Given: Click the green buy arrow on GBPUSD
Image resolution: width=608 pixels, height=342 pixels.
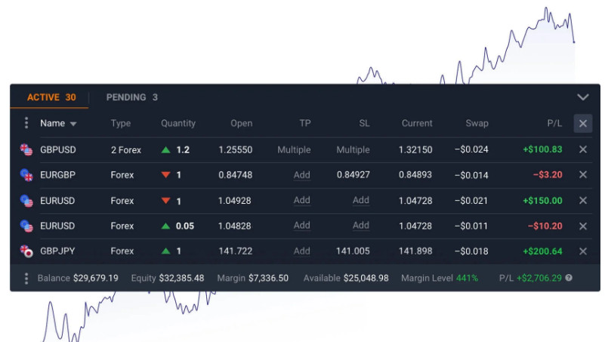Looking at the screenshot, I should pos(166,149).
